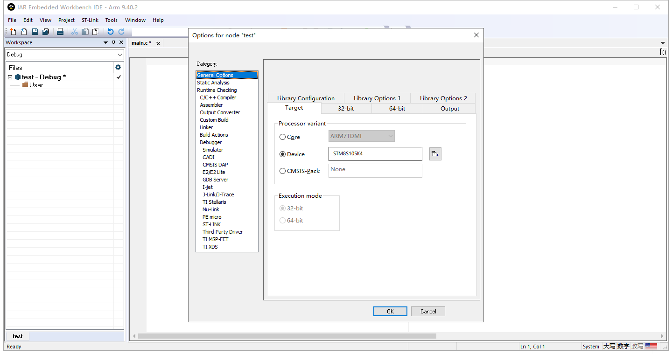Open the Help menu
This screenshot has height=354, width=672.
(x=158, y=20)
